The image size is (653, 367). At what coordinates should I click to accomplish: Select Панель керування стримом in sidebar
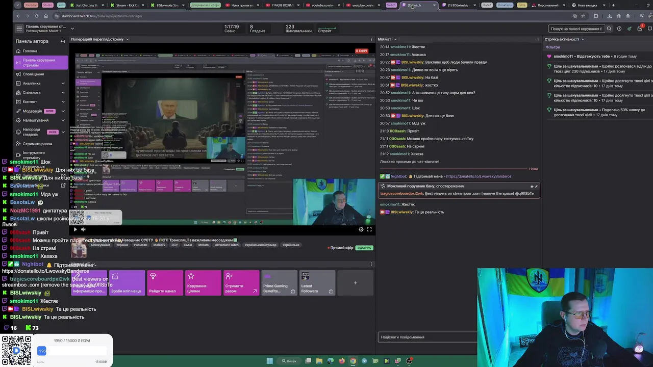pyautogui.click(x=41, y=63)
